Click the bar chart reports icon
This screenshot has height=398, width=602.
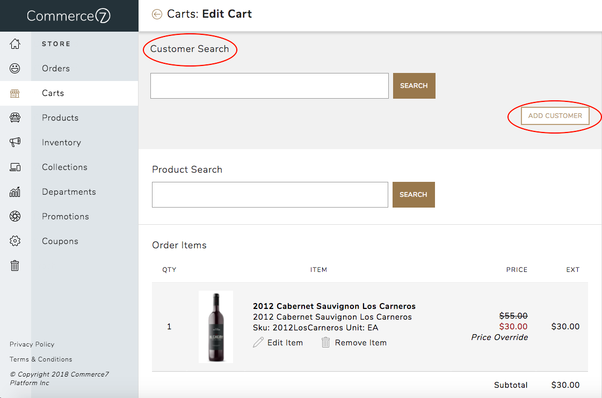coord(15,191)
